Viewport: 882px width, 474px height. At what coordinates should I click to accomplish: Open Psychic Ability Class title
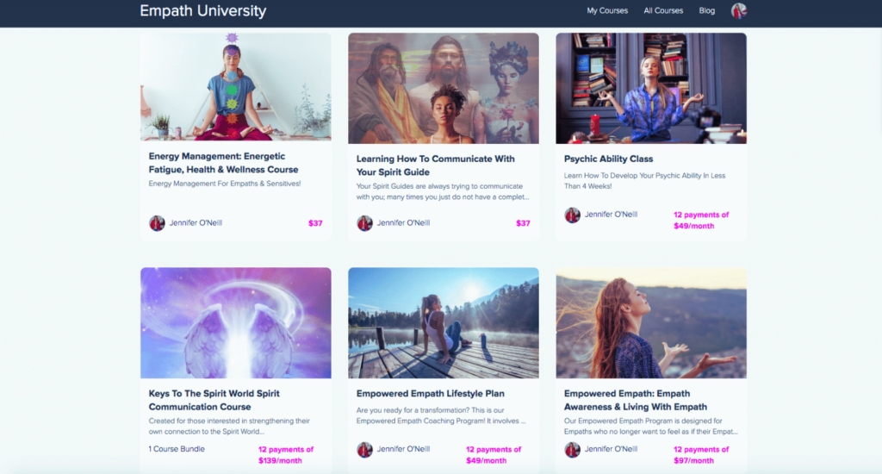point(608,159)
